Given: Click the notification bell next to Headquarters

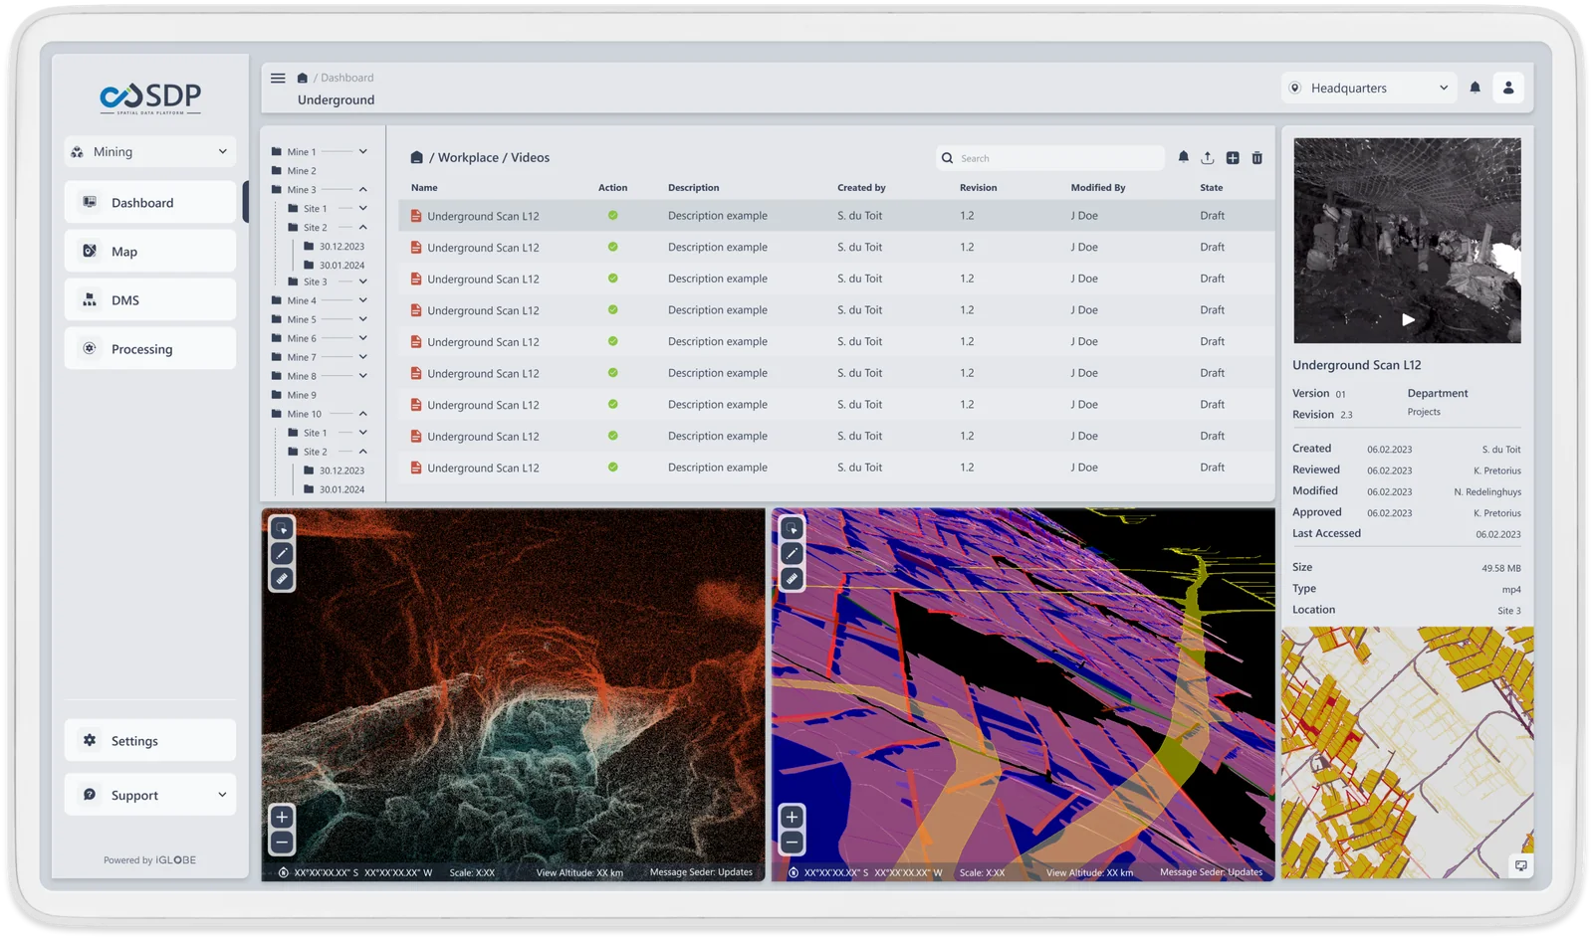Looking at the screenshot, I should [1475, 88].
